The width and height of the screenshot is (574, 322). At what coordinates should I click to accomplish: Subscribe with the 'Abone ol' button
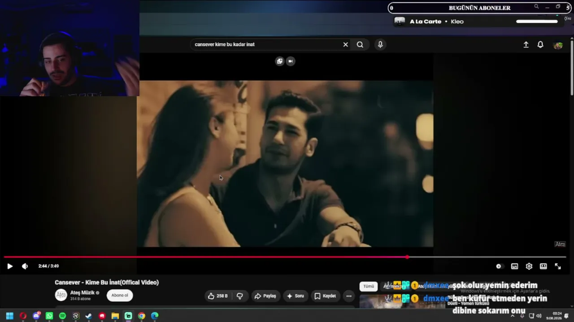120,295
